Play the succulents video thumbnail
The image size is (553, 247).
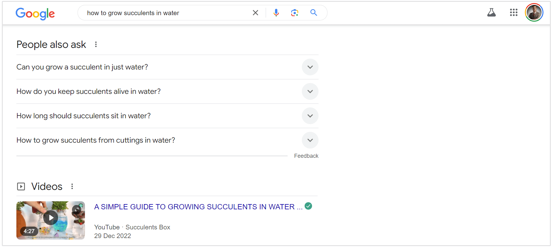point(51,218)
